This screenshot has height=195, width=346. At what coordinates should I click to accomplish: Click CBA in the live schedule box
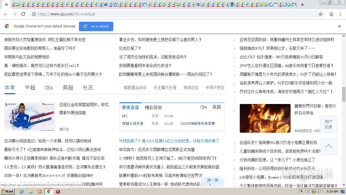click(204, 107)
